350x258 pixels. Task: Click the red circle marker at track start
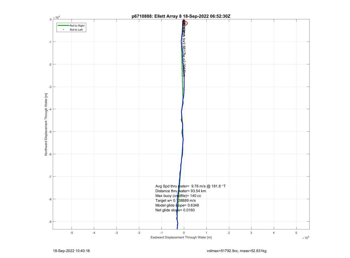(x=185, y=23)
